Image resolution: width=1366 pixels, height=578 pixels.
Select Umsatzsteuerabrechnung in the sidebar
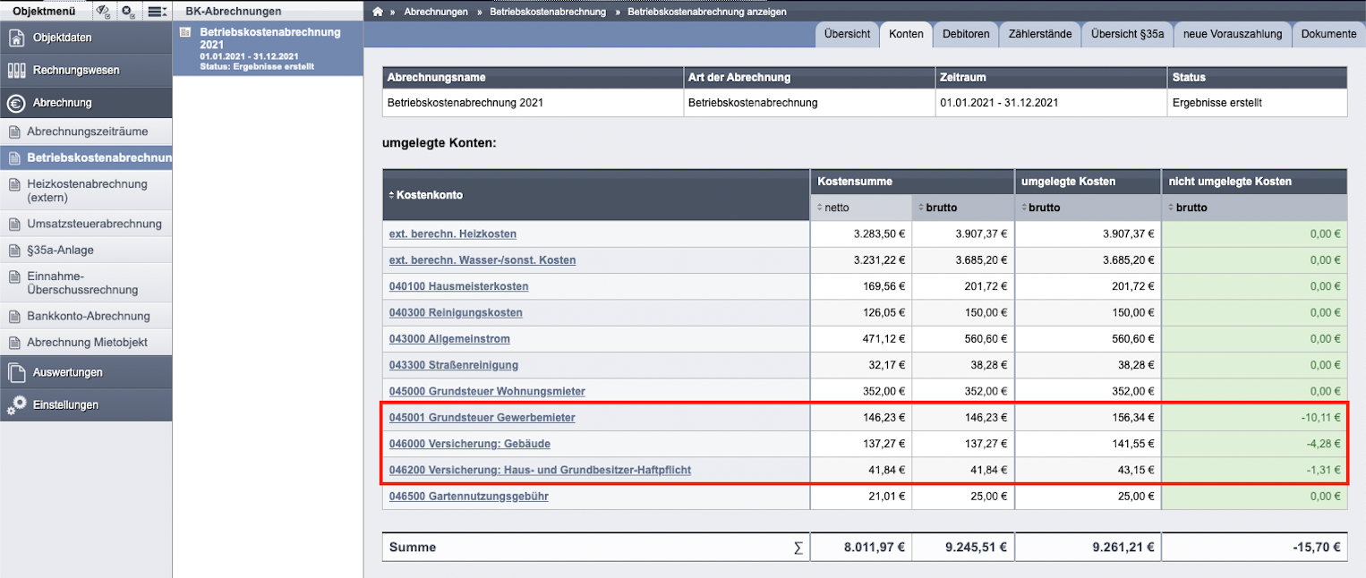coord(94,224)
